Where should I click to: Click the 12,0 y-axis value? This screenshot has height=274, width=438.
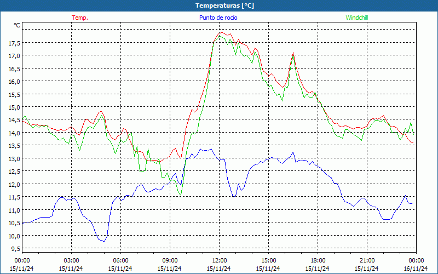[x=14, y=185]
